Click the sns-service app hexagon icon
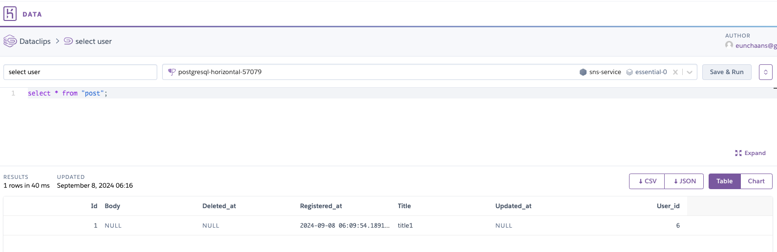Image resolution: width=777 pixels, height=252 pixels. coord(583,72)
